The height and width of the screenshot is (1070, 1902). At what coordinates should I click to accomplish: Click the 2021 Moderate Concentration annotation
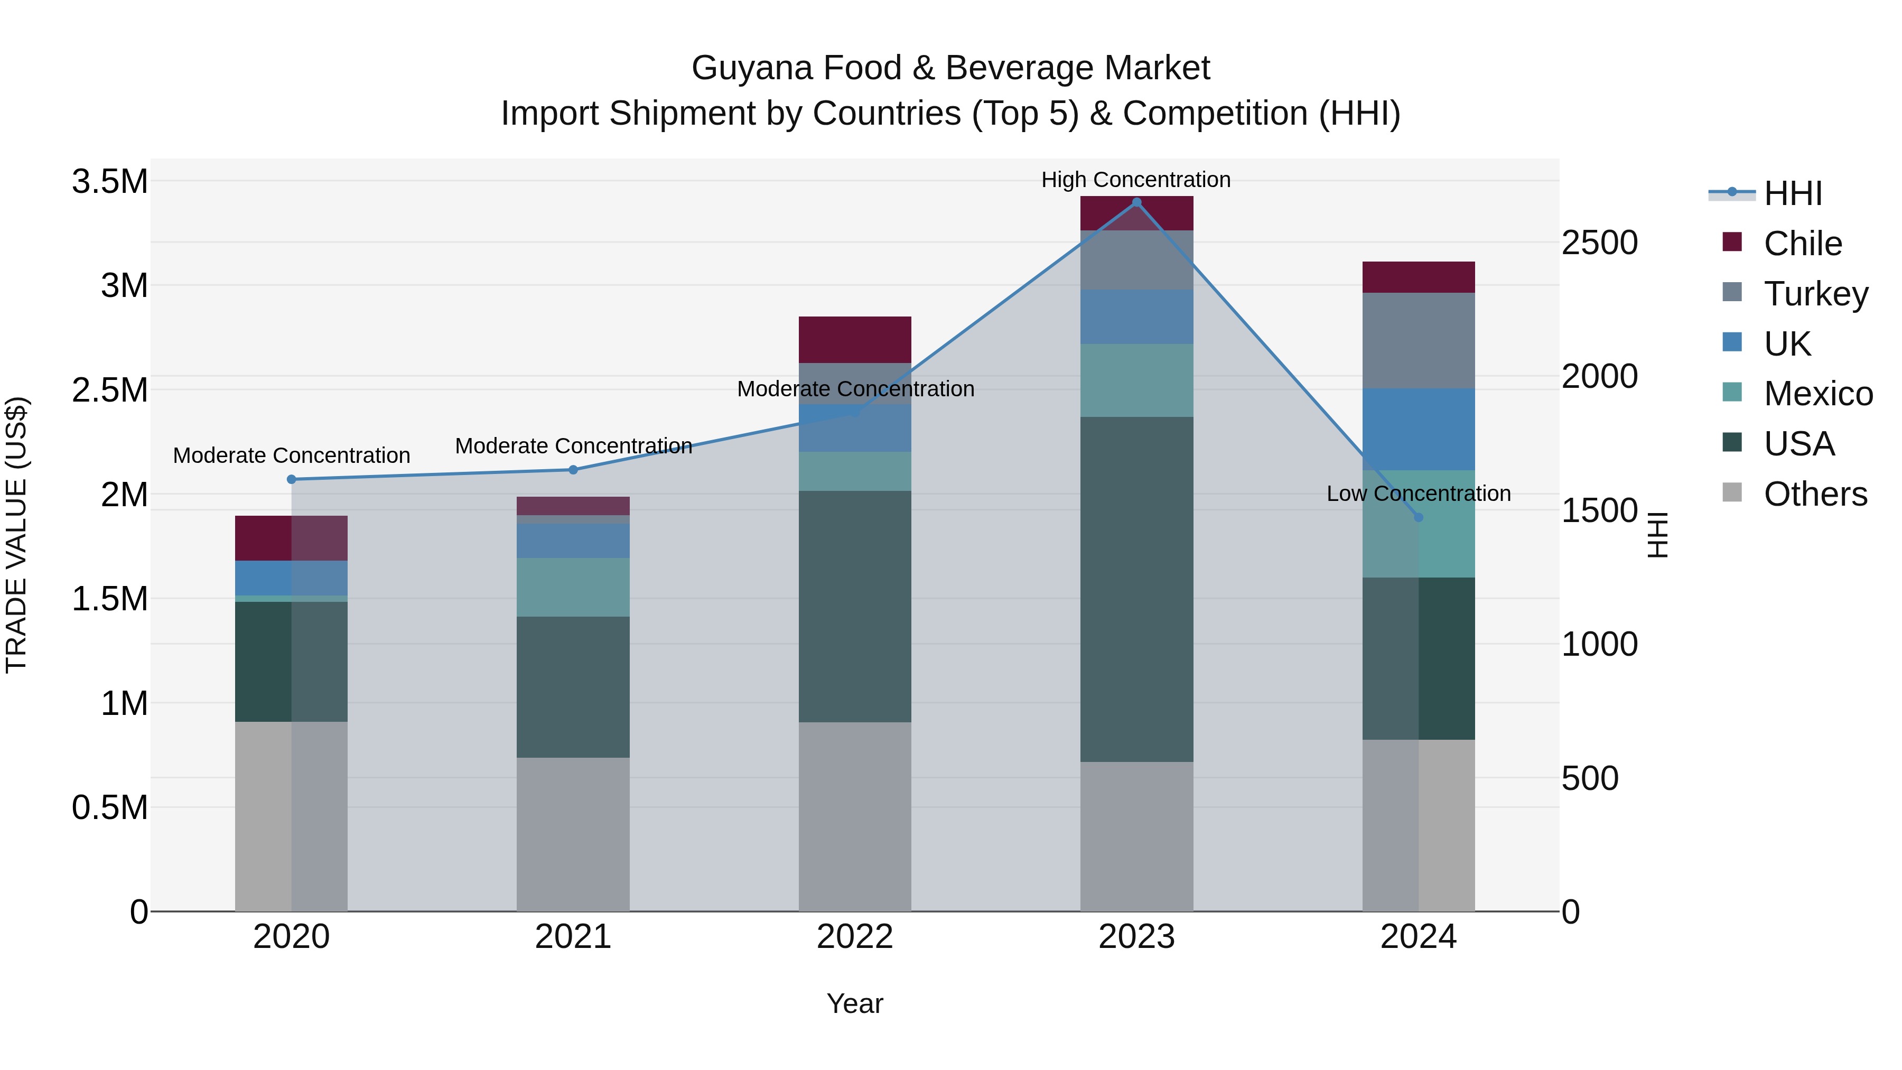tap(574, 445)
